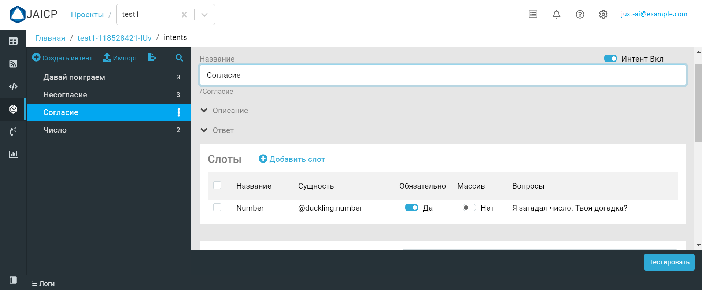Select the Согласие intent

[x=109, y=112]
